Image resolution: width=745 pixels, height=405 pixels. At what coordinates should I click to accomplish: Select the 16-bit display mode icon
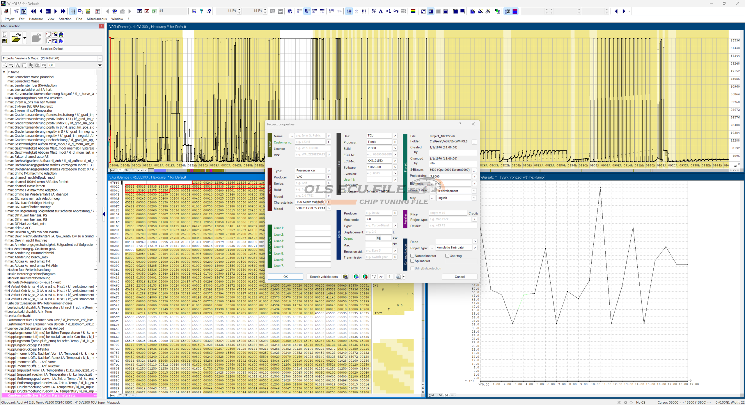306,11
